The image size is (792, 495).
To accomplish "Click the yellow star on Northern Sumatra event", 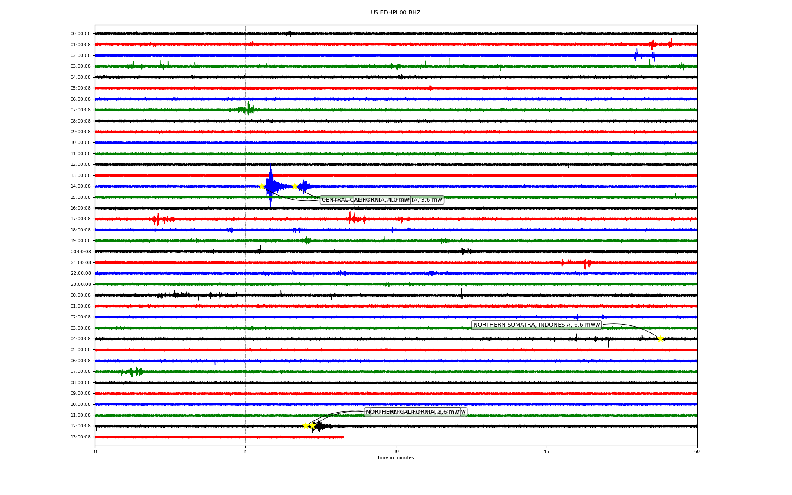I will point(660,339).
